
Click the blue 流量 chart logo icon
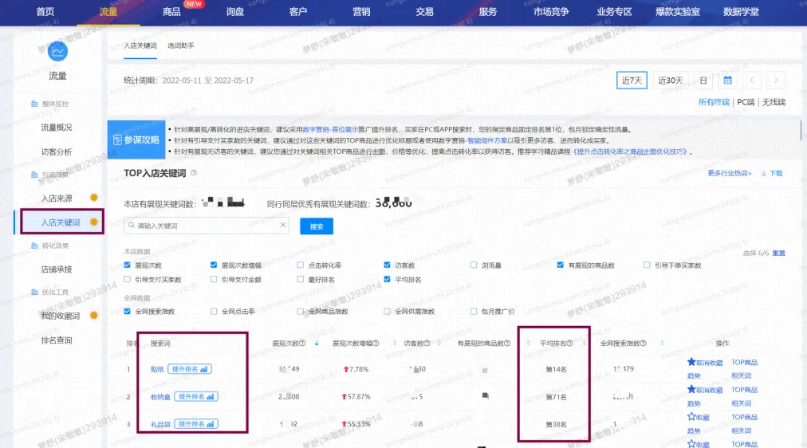(x=57, y=51)
